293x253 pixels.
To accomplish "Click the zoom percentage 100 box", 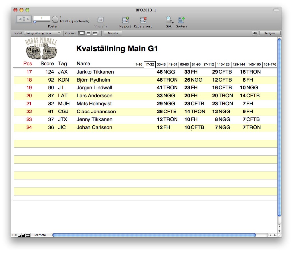I will (14, 235).
